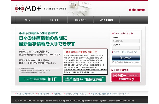Open the よくあるご質問(FAQ) footer link

point(25,94)
